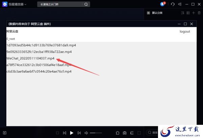Stop playback with the square button

[58, 133]
